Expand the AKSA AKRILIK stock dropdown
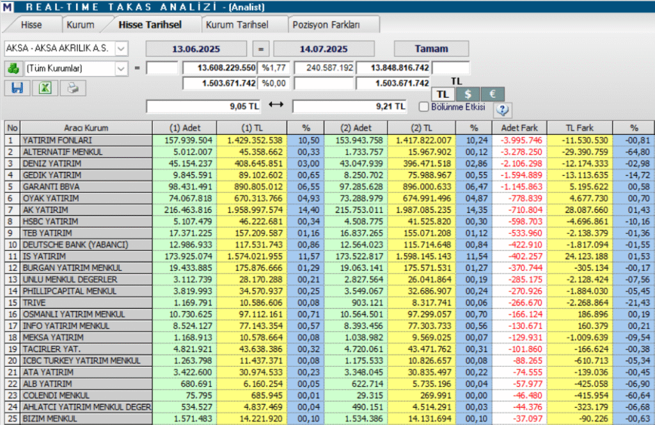 pyautogui.click(x=121, y=49)
